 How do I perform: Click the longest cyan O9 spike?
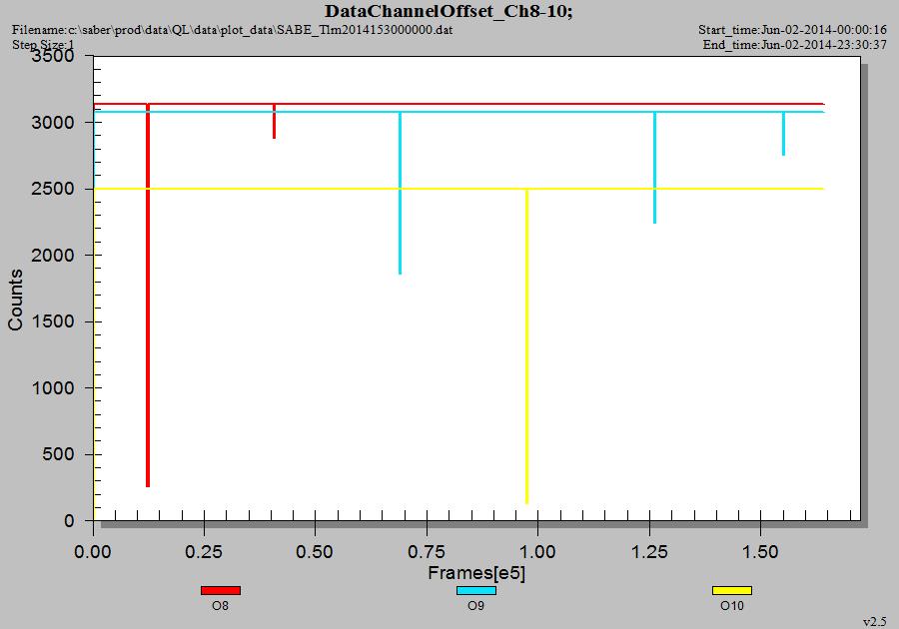(x=401, y=193)
